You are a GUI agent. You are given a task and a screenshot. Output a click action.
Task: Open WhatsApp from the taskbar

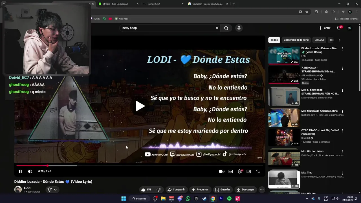[x=188, y=198]
